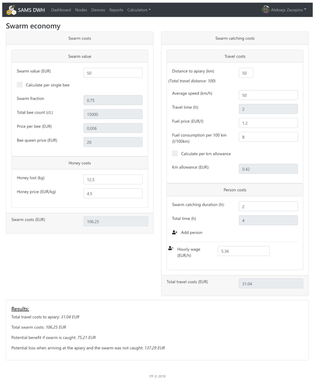Click the Distance to apiary input
This screenshot has width=315, height=379.
246,73
